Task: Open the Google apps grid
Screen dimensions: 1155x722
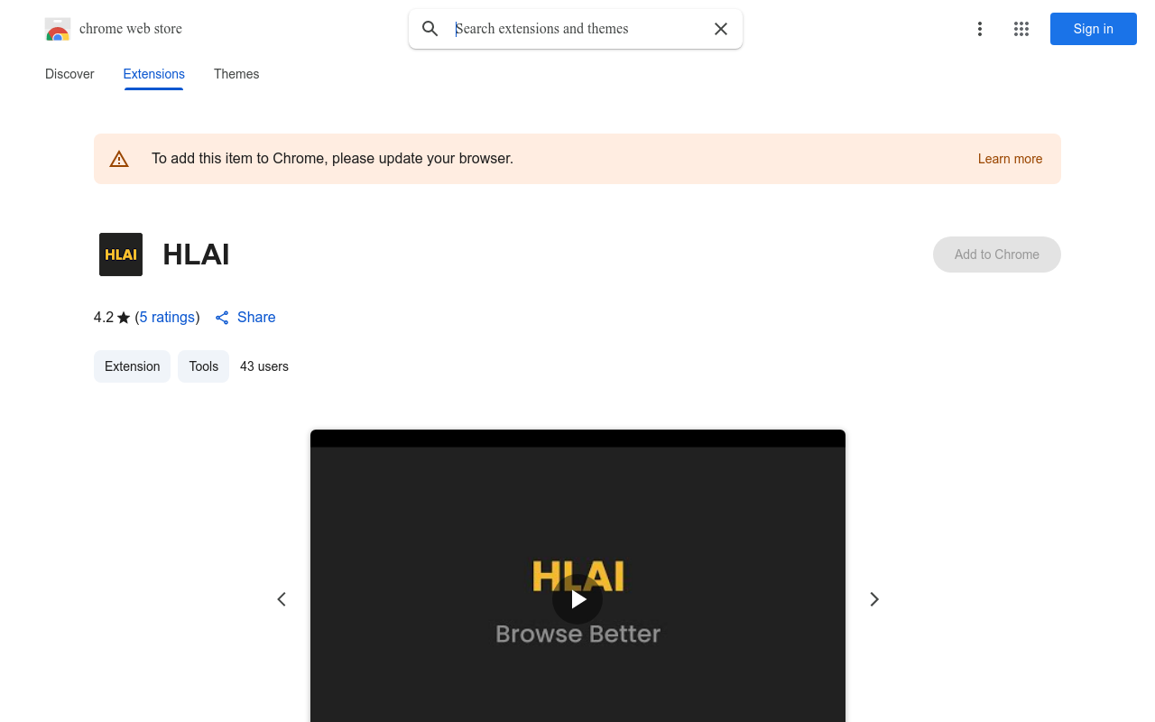Action: pos(1021,29)
